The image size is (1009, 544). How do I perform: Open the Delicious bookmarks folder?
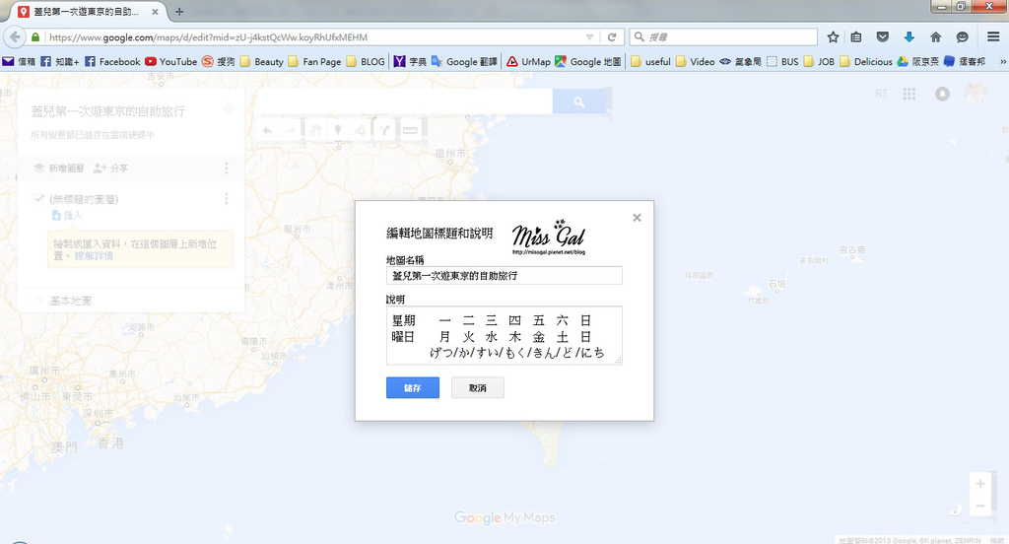tap(866, 62)
